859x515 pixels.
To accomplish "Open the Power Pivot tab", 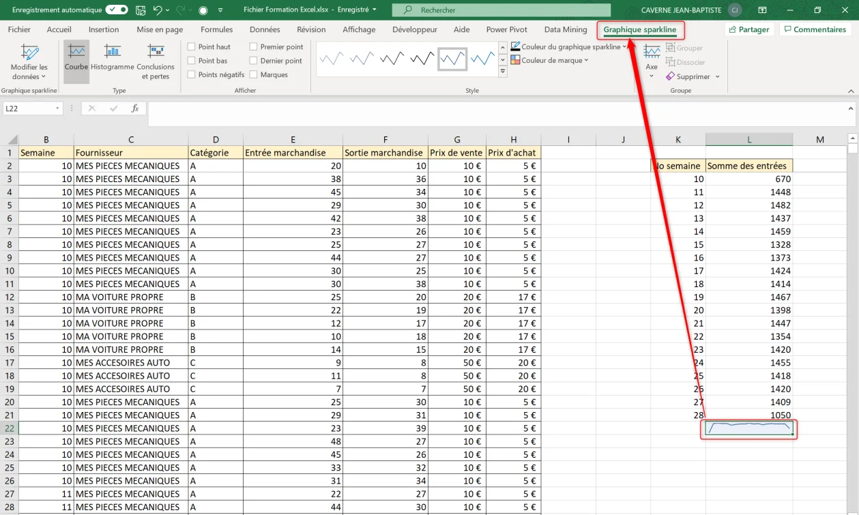I will (x=507, y=29).
